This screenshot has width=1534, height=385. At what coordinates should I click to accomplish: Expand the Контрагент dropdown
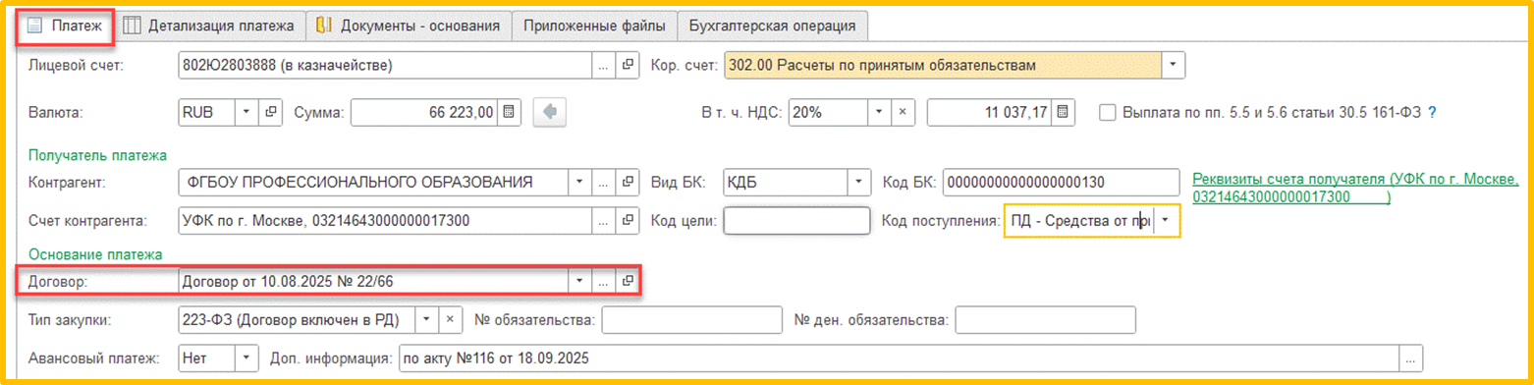click(580, 183)
